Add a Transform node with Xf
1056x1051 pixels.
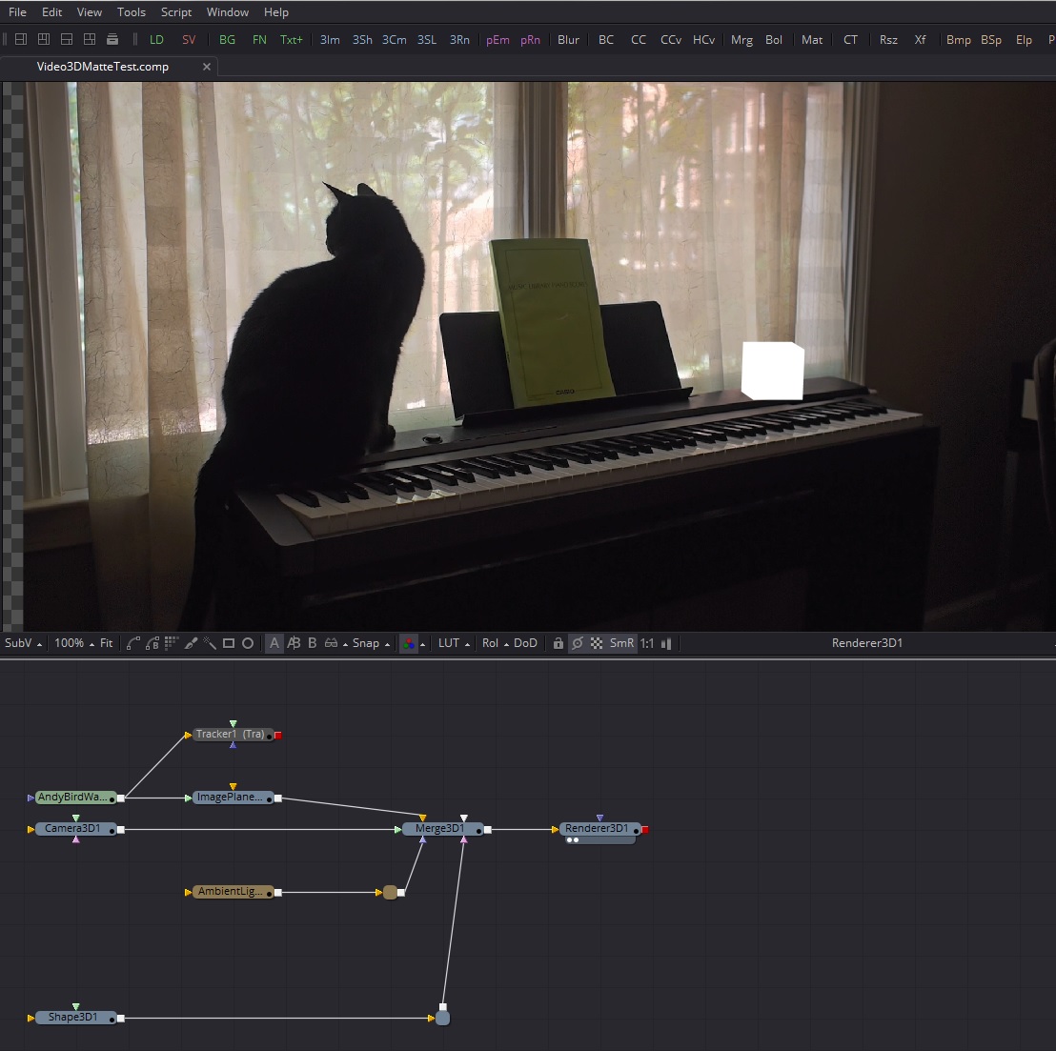[920, 40]
